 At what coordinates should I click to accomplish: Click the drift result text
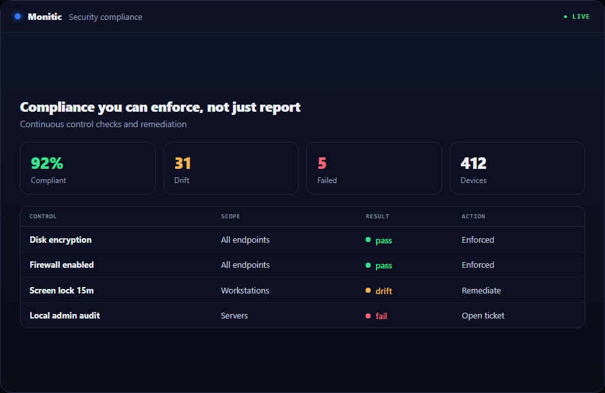tap(384, 291)
